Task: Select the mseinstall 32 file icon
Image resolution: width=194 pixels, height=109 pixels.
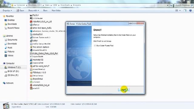Action: tap(31, 60)
